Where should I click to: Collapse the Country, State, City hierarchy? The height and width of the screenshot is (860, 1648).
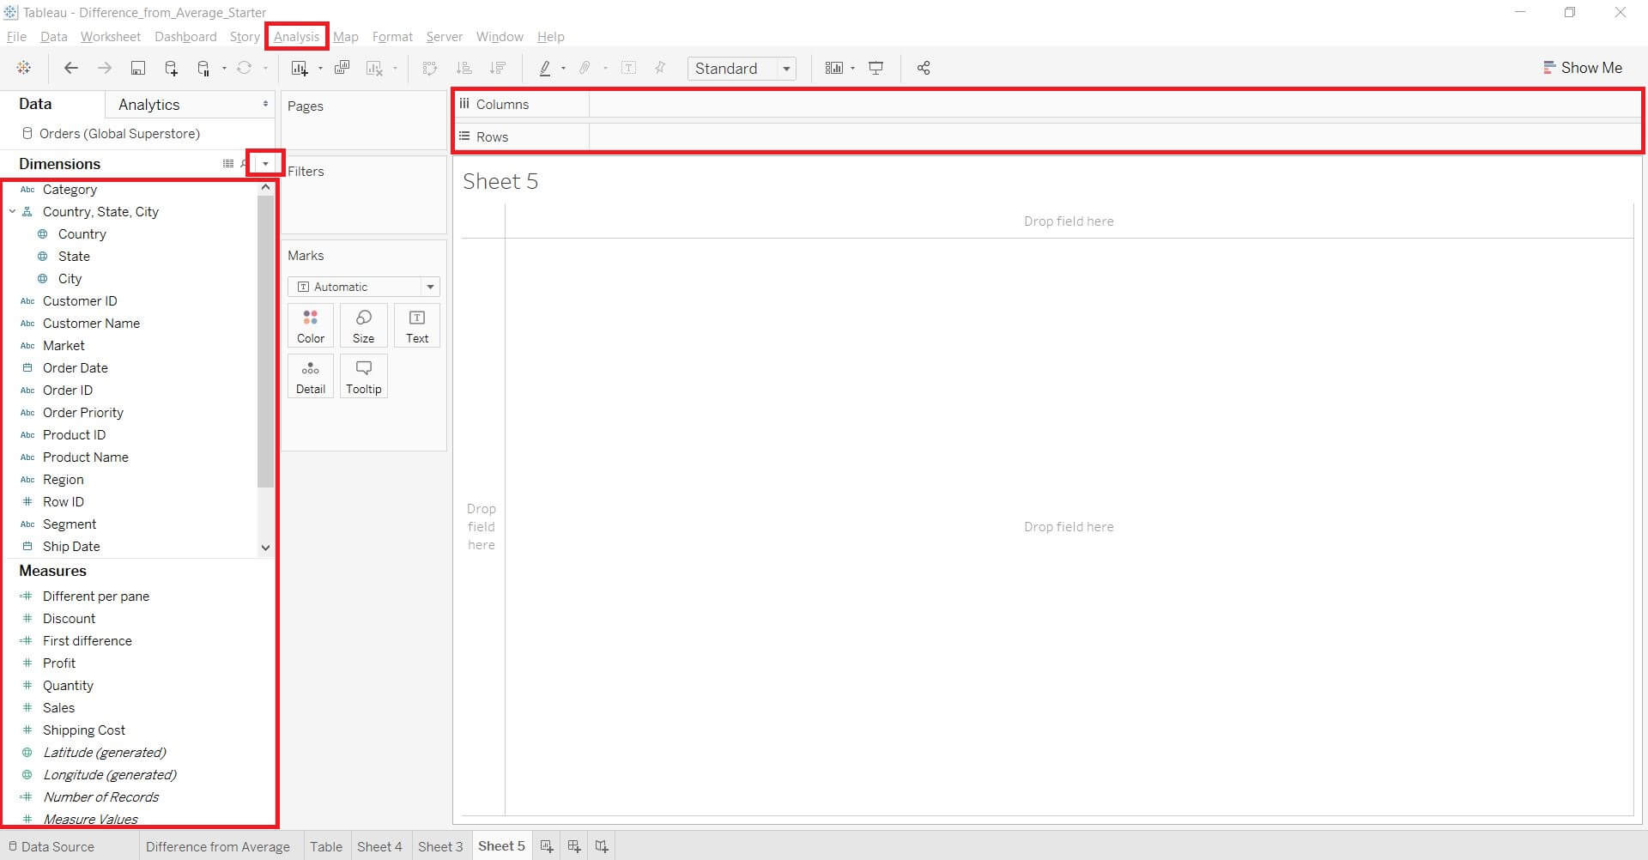click(13, 212)
